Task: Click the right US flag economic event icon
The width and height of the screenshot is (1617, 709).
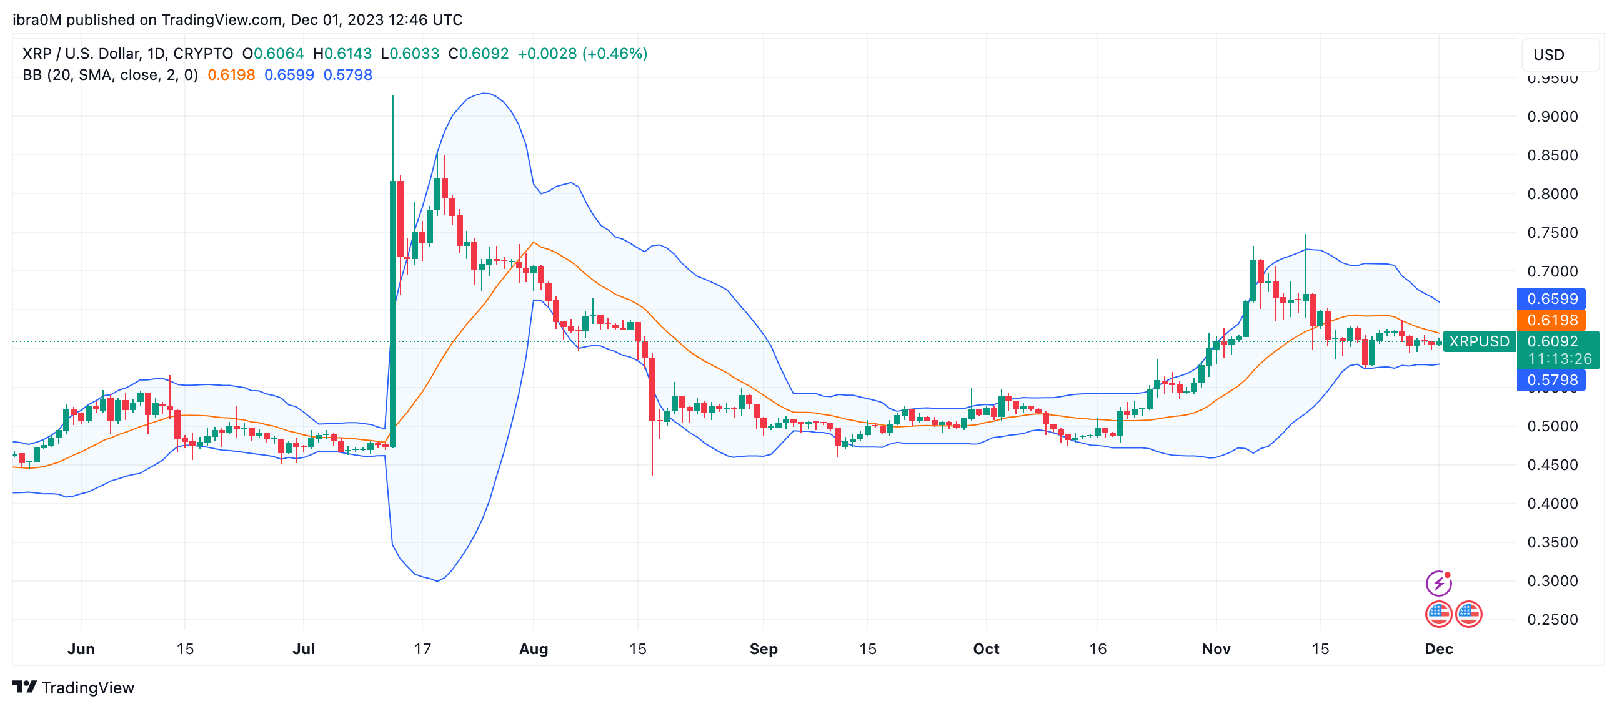Action: click(x=1469, y=614)
